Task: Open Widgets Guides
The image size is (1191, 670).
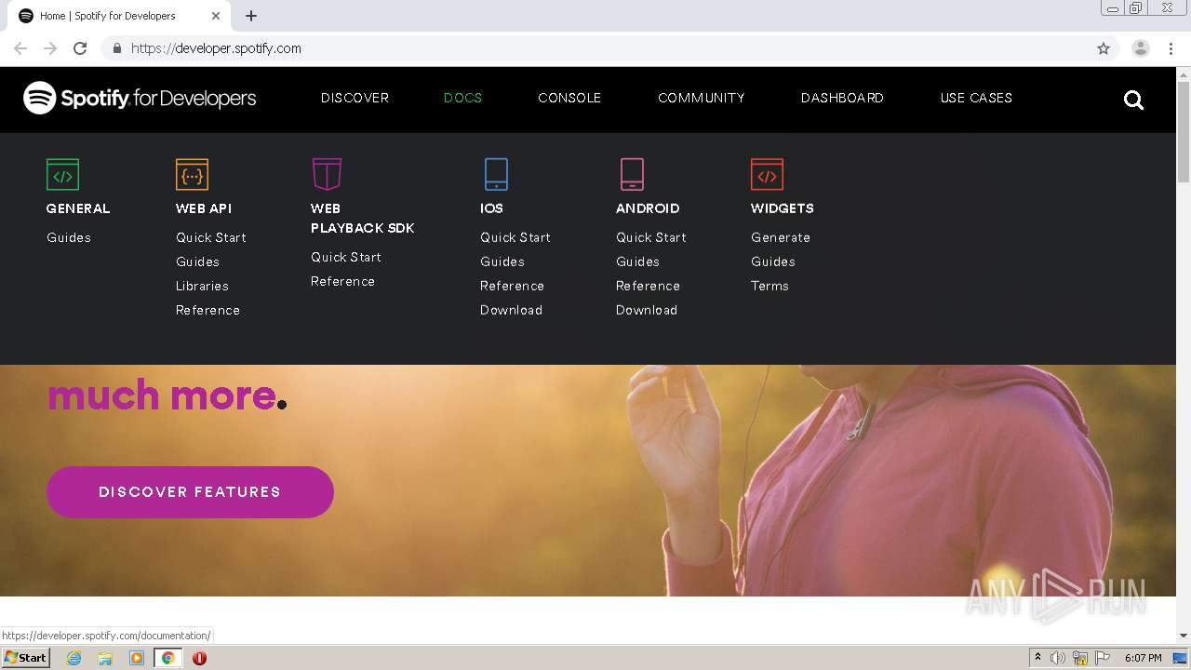Action: point(773,261)
